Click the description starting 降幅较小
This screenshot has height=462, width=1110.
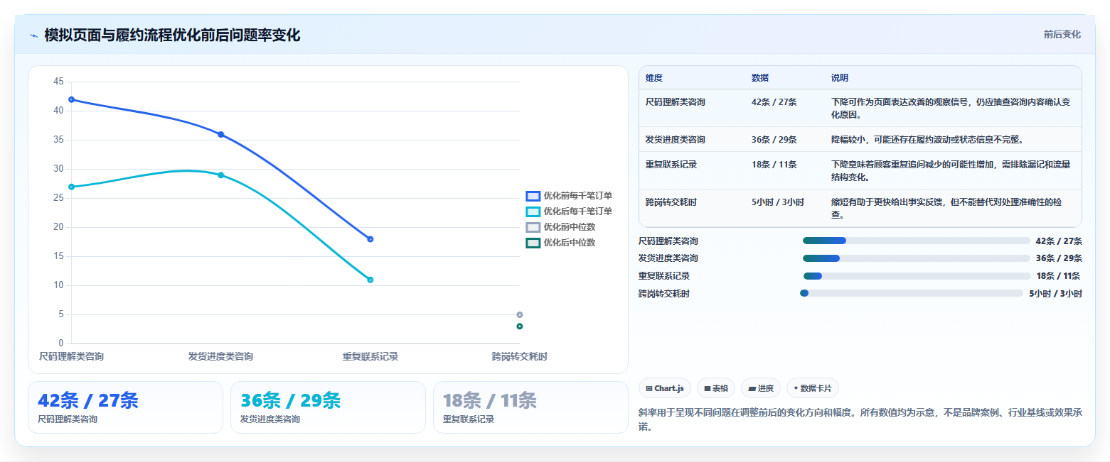[x=927, y=140]
